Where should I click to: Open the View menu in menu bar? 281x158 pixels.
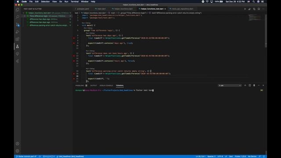[x=54, y=2]
